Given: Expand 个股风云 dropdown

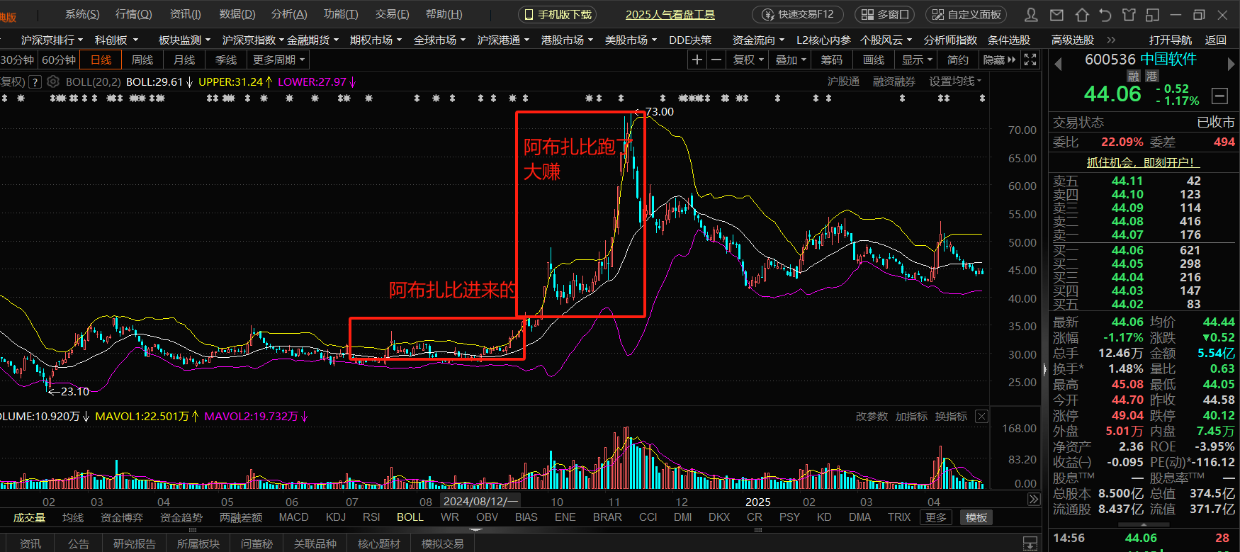Looking at the screenshot, I should (x=886, y=40).
